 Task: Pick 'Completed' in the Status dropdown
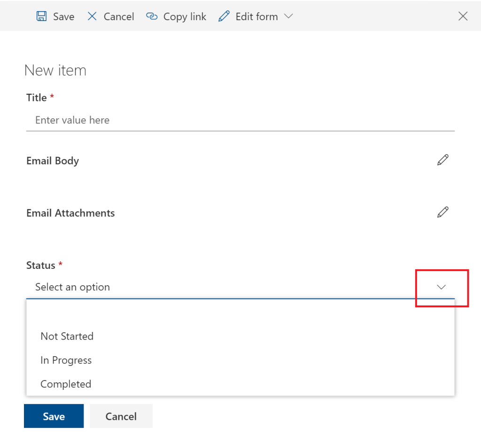(66, 384)
